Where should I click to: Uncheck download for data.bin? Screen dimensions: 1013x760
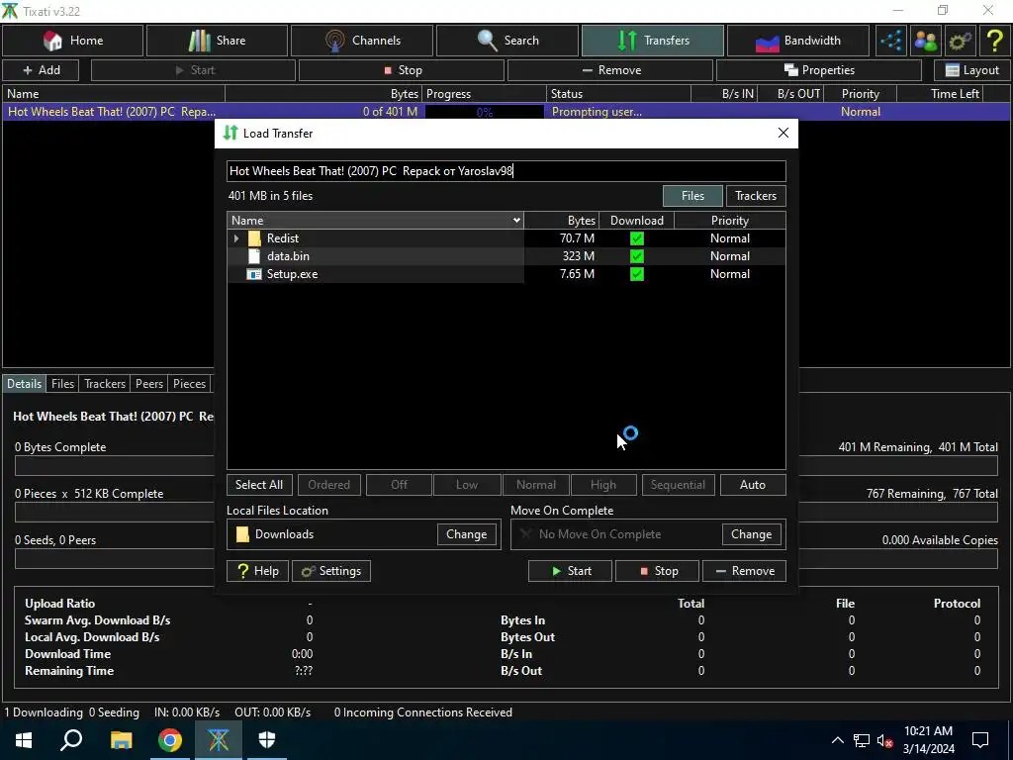pos(637,256)
